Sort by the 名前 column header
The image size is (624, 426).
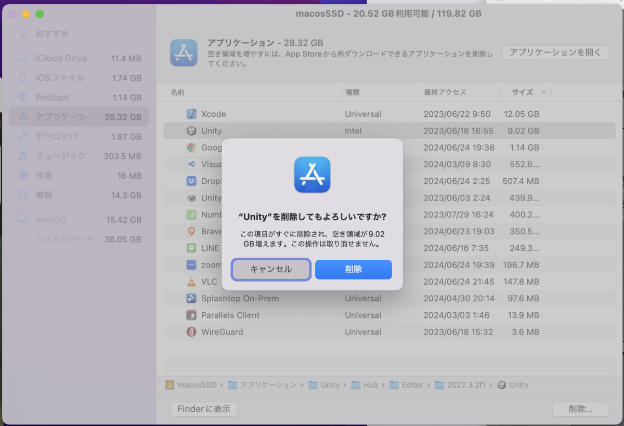tap(177, 92)
